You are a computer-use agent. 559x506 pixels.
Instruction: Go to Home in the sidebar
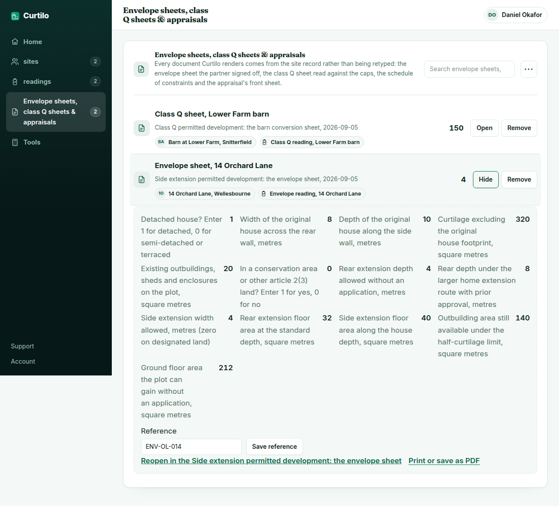(56, 41)
